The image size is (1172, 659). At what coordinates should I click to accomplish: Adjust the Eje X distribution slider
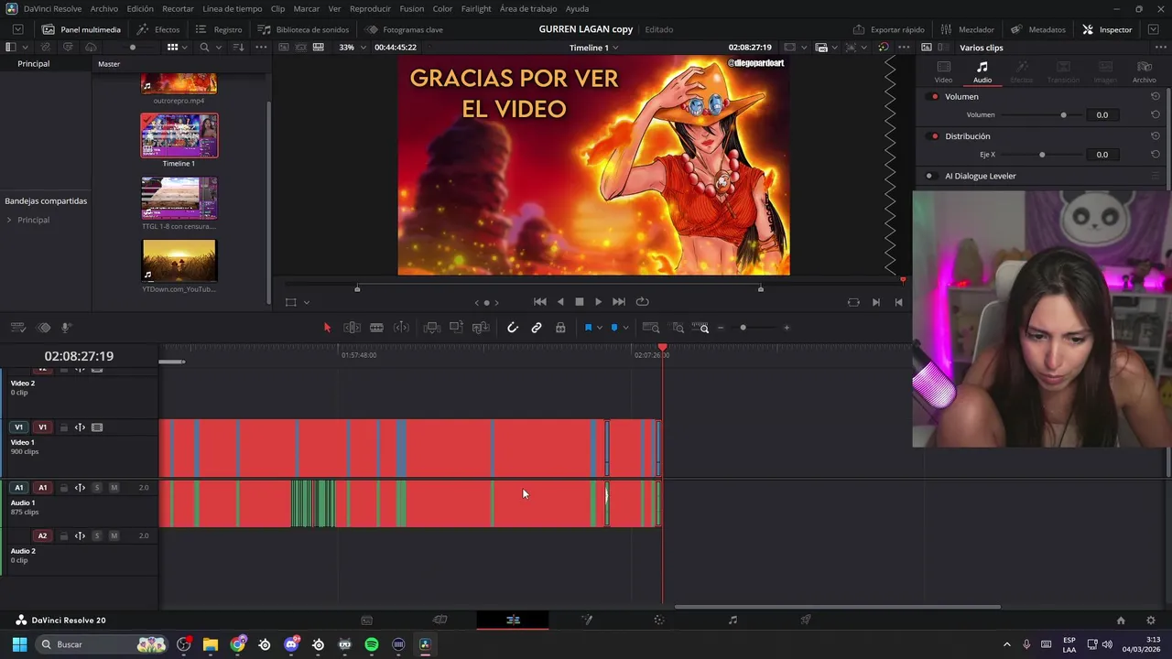tap(1041, 155)
